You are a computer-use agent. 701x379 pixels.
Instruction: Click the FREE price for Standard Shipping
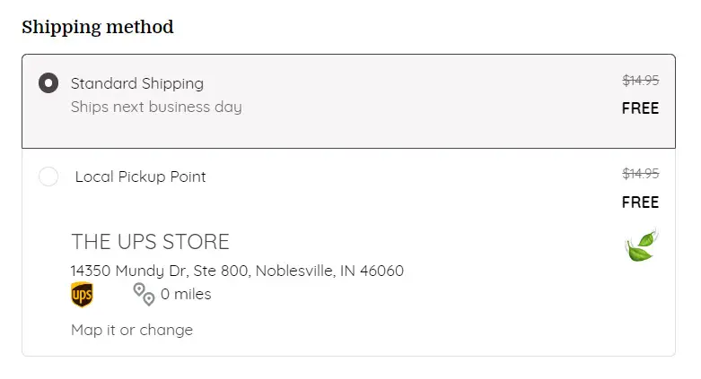pos(640,108)
